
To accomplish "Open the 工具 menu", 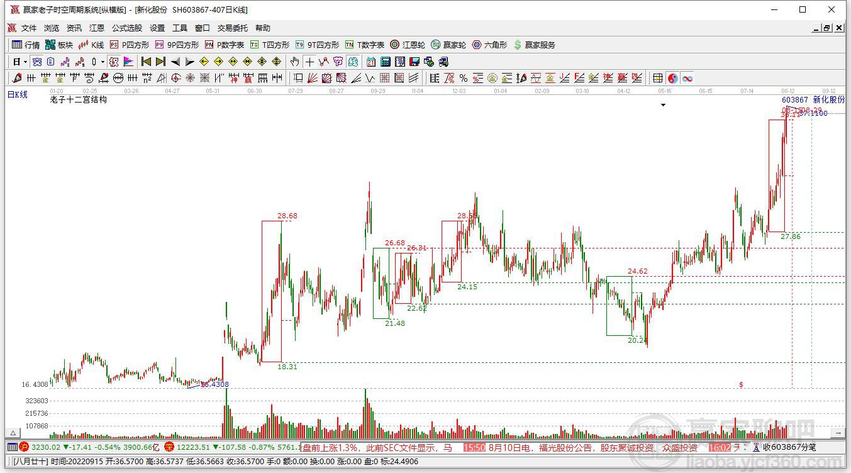I will pyautogui.click(x=180, y=28).
